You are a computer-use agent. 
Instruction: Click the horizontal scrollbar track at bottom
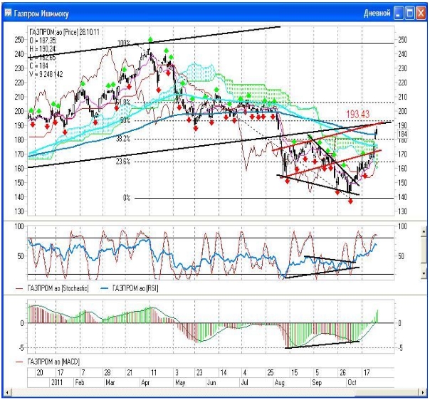click(x=215, y=393)
